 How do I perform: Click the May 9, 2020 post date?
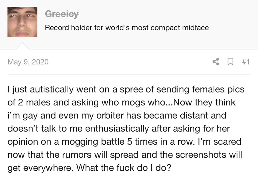click(28, 62)
